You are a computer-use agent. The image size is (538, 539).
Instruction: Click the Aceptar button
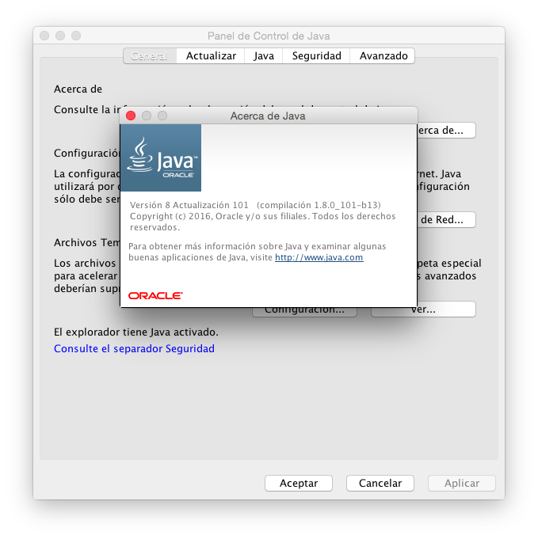[299, 483]
